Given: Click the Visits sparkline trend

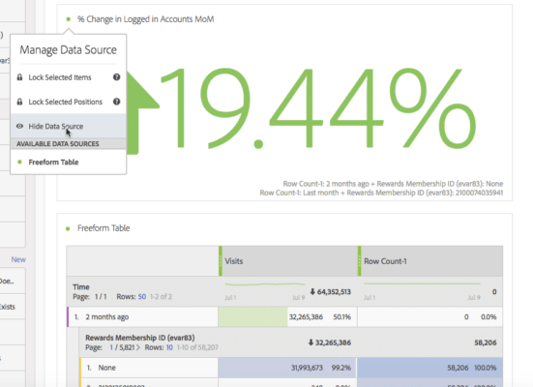Looking at the screenshot, I should coord(265,283).
